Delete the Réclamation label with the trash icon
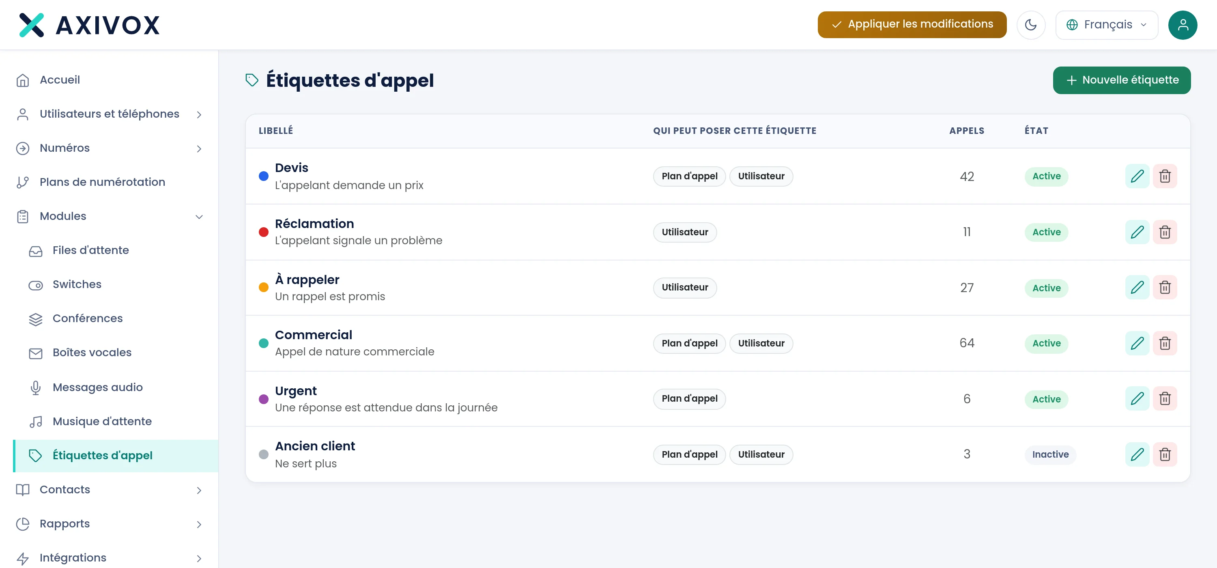The height and width of the screenshot is (568, 1217). (1165, 232)
